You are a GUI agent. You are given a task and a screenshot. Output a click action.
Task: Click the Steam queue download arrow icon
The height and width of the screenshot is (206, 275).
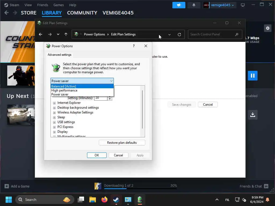[x=252, y=115]
